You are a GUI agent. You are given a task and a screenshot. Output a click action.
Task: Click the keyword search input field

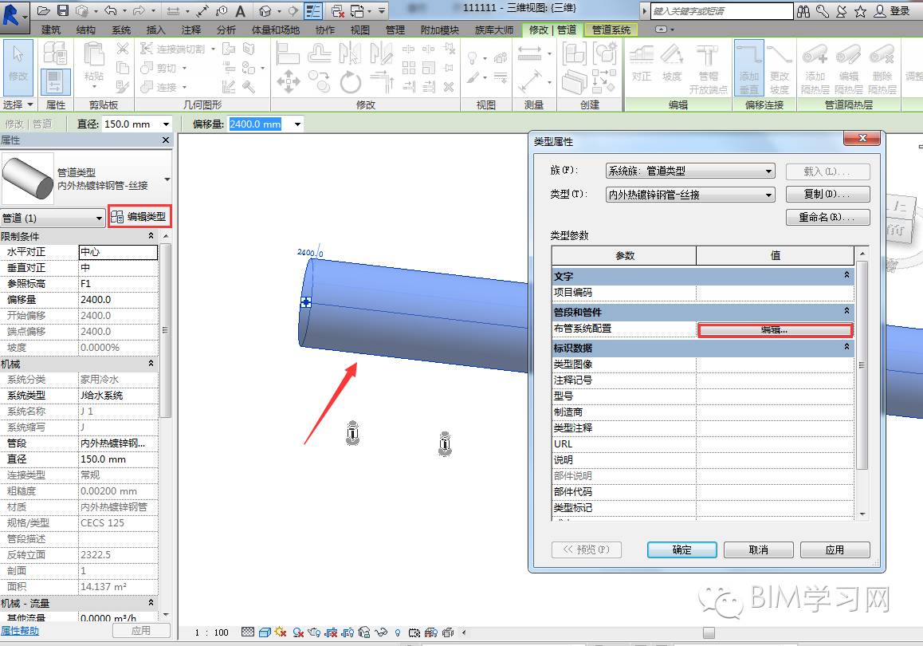click(x=721, y=10)
